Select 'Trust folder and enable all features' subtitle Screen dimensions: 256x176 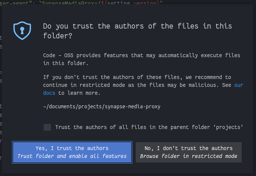(x=72, y=156)
